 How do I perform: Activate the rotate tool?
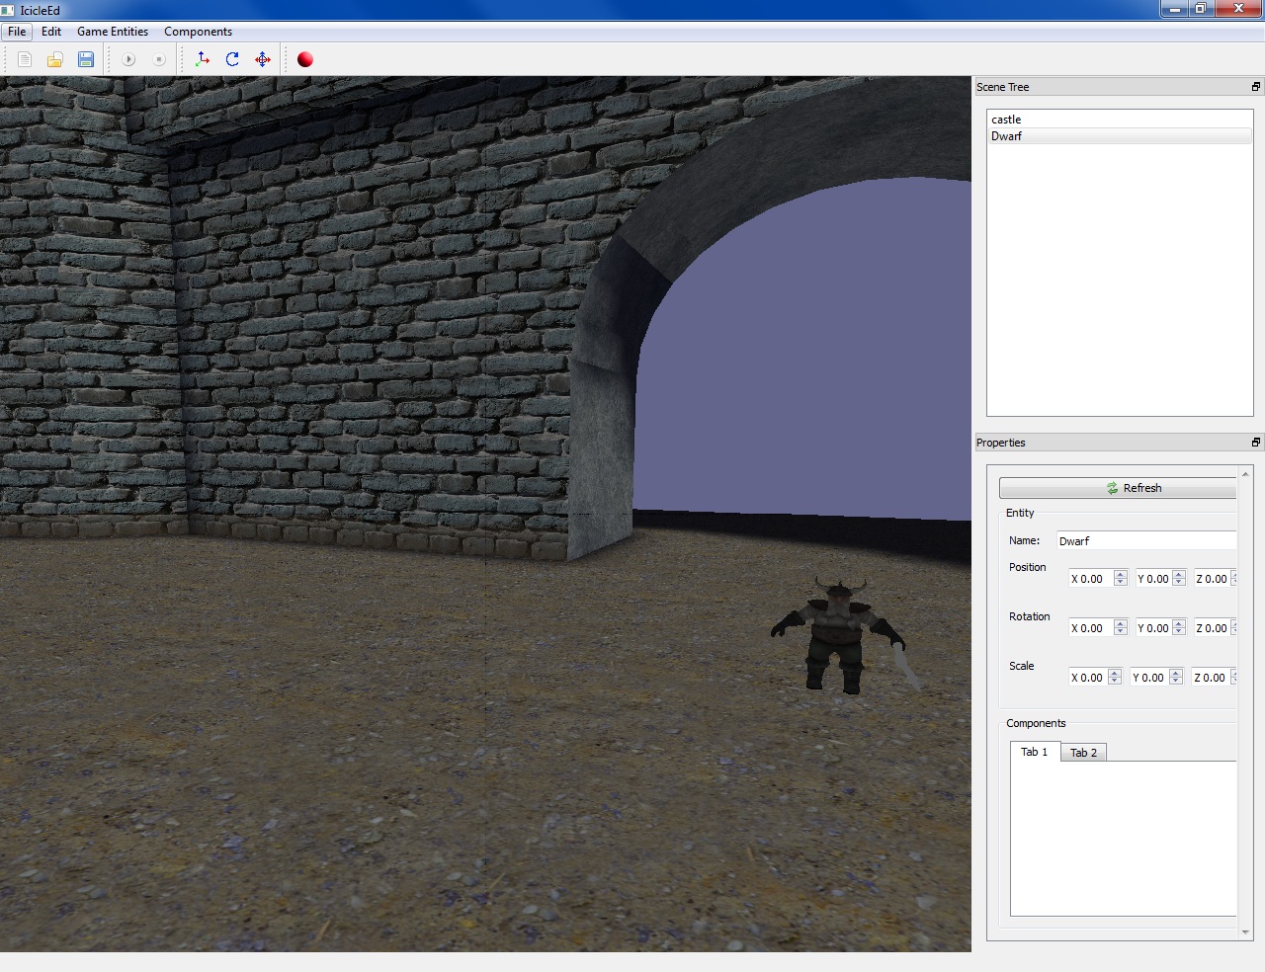click(x=231, y=59)
